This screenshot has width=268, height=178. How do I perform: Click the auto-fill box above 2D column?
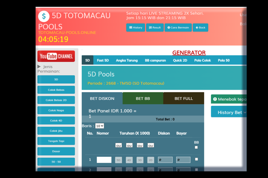(151, 145)
